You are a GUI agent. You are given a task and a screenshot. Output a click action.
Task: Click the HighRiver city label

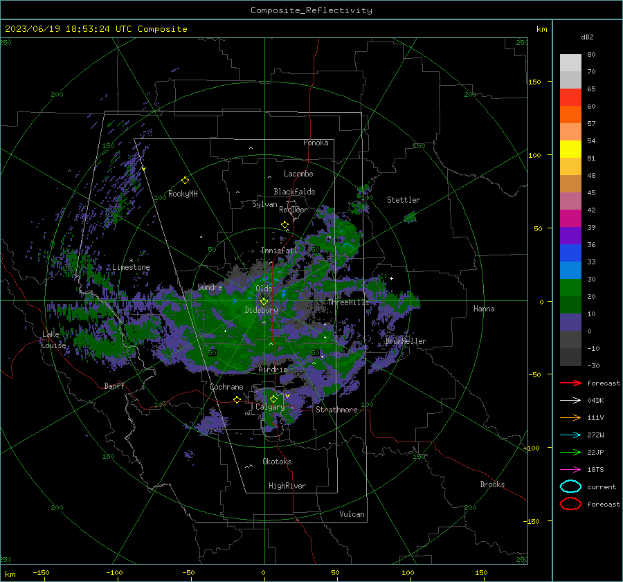click(287, 486)
